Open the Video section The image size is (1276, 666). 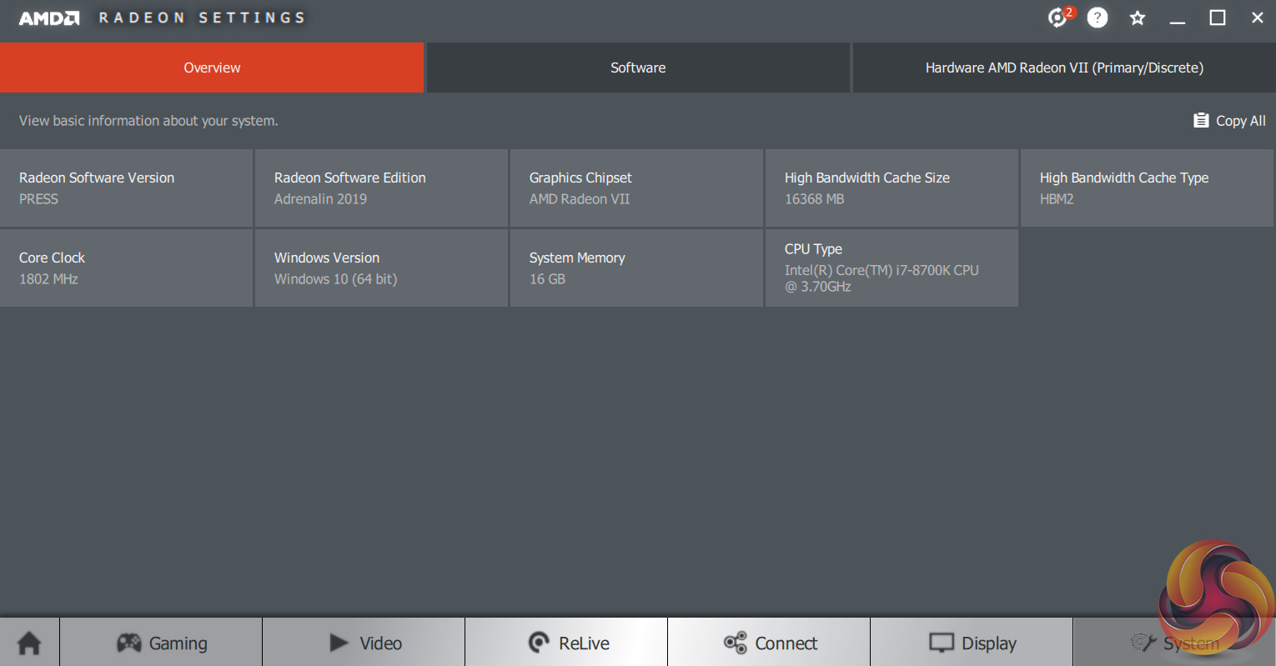(x=364, y=643)
